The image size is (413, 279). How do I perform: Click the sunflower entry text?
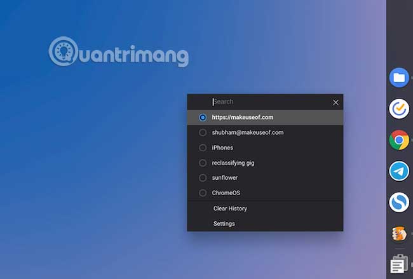coord(225,178)
